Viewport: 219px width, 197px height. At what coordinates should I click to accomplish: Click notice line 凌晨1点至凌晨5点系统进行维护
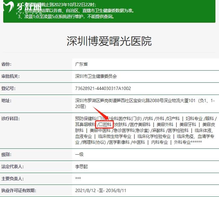tap(66, 16)
